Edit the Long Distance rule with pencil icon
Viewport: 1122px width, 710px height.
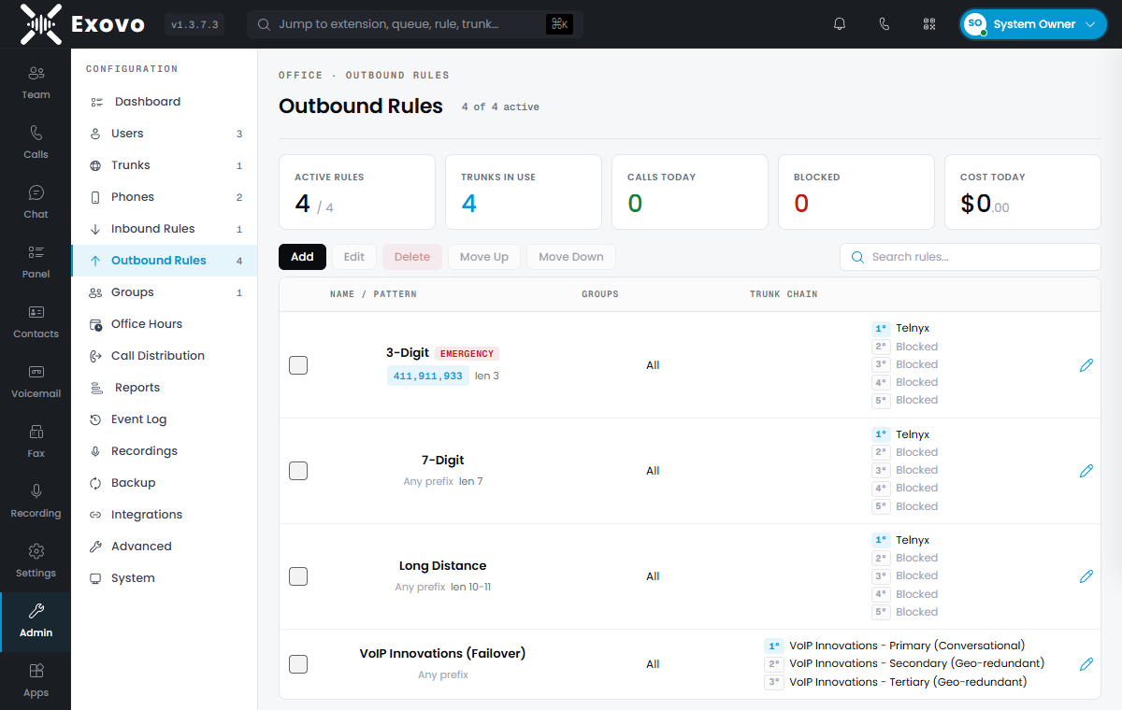[1086, 576]
